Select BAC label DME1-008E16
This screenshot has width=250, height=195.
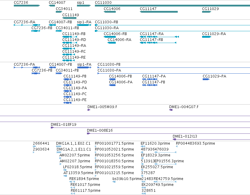click(x=100, y=130)
